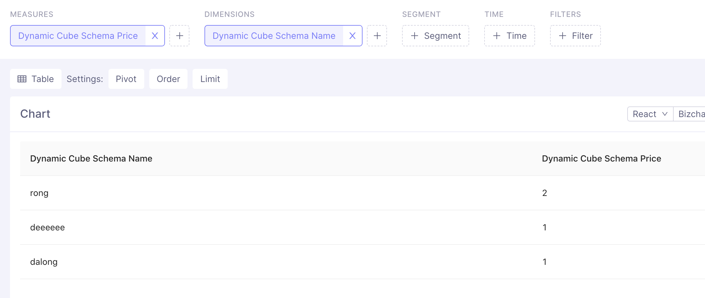Image resolution: width=705 pixels, height=298 pixels.
Task: Open the Table chart type selector
Action: click(36, 79)
